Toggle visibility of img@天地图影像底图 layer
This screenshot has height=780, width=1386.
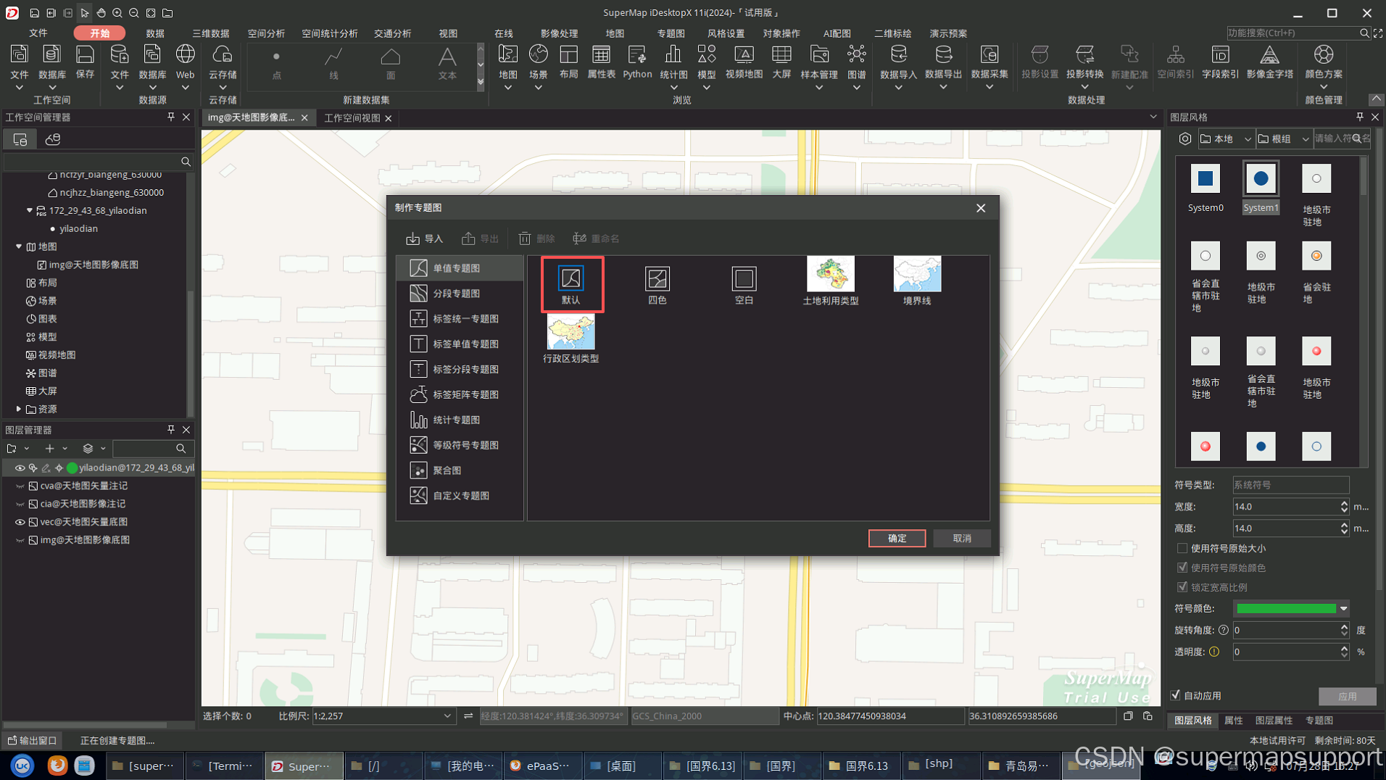pos(20,541)
